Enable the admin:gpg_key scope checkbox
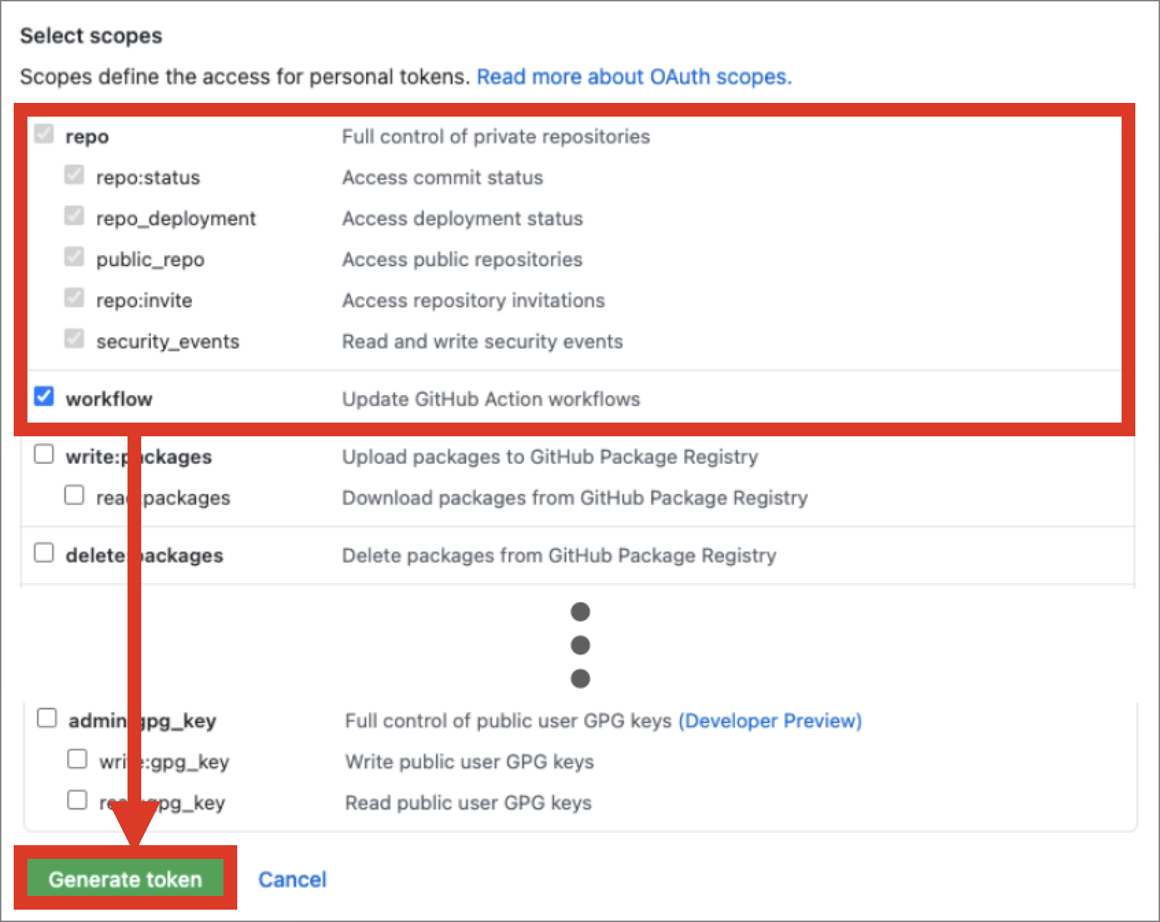The image size is (1160, 922). point(47,718)
